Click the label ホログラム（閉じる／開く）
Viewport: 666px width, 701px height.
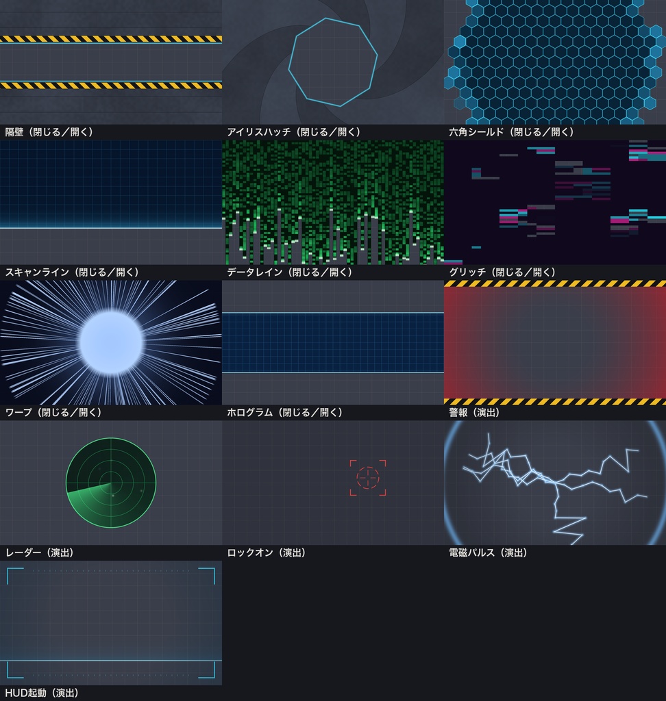pyautogui.click(x=285, y=413)
